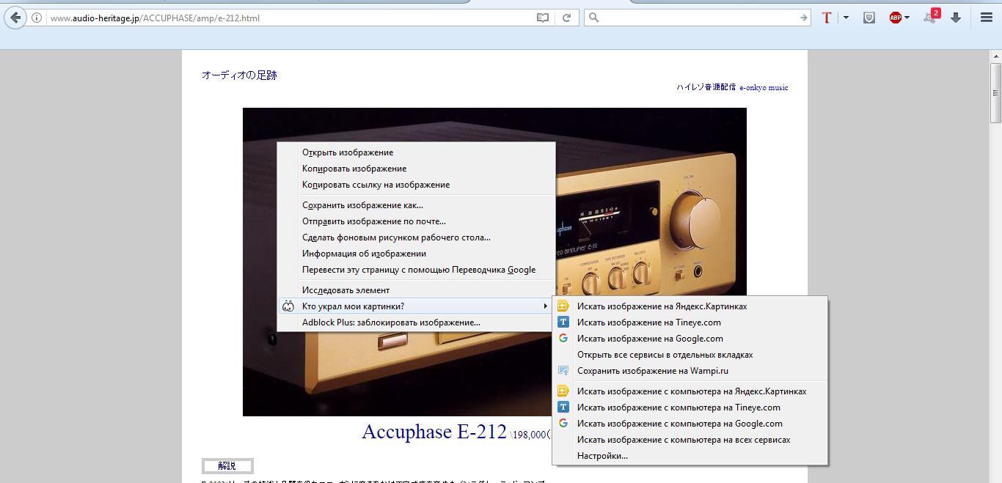Screen dimensions: 1002x483
Task: Toggle reader view in the address bar
Action: tap(543, 18)
